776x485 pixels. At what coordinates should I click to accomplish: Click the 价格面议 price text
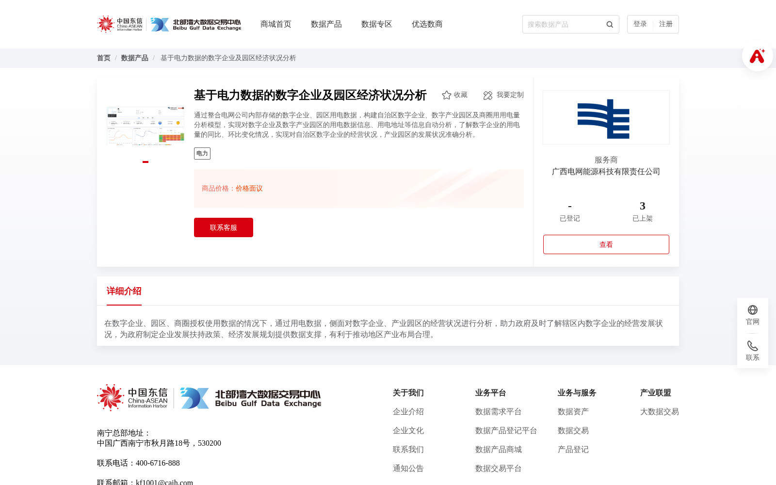click(249, 189)
